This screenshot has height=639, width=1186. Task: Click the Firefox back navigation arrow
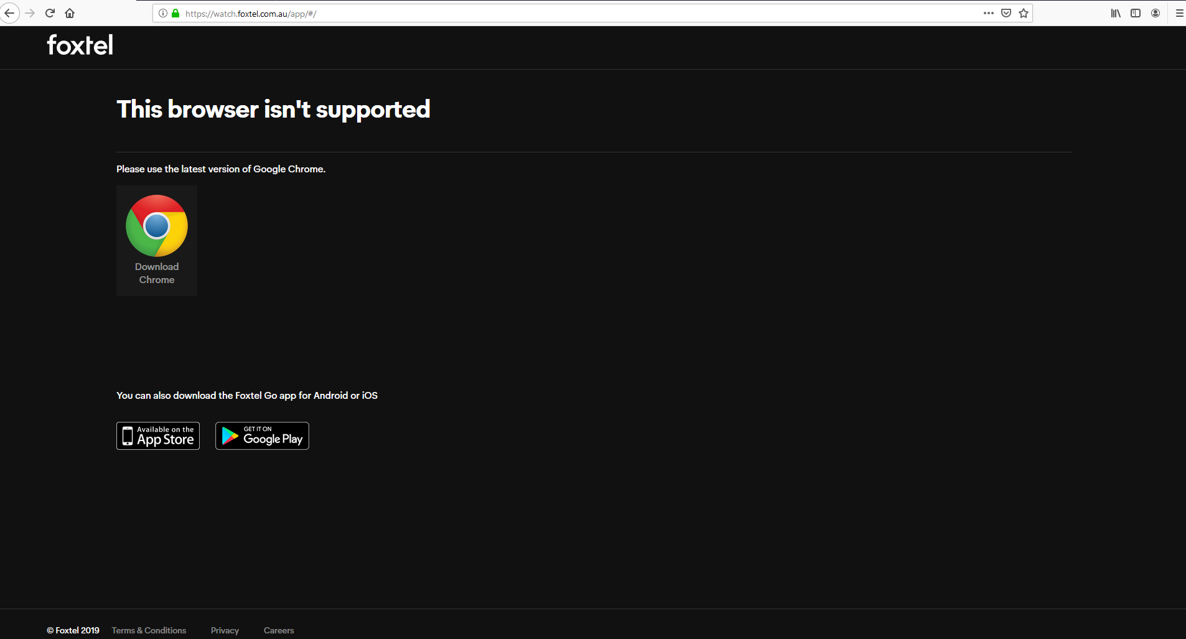[10, 13]
